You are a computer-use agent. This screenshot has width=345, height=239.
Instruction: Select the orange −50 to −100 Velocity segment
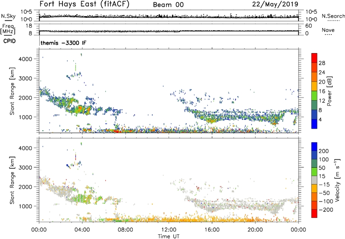click(x=314, y=197)
